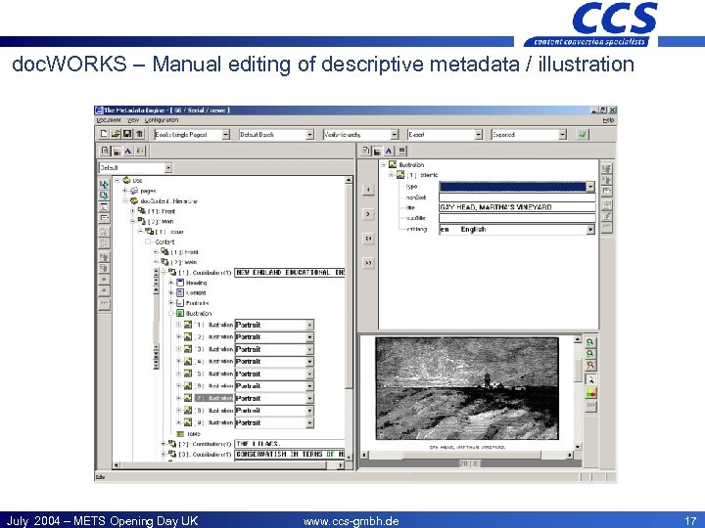Click the tree panel horizontal scrollbar
The width and height of the screenshot is (705, 528).
tap(228, 465)
